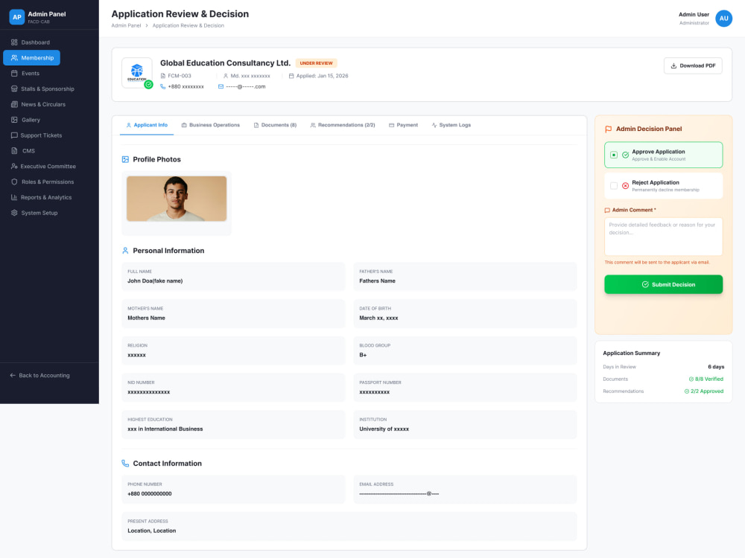Viewport: 745px width, 558px height.
Task: Open the Recommendations (2/2) tab
Action: tap(343, 125)
